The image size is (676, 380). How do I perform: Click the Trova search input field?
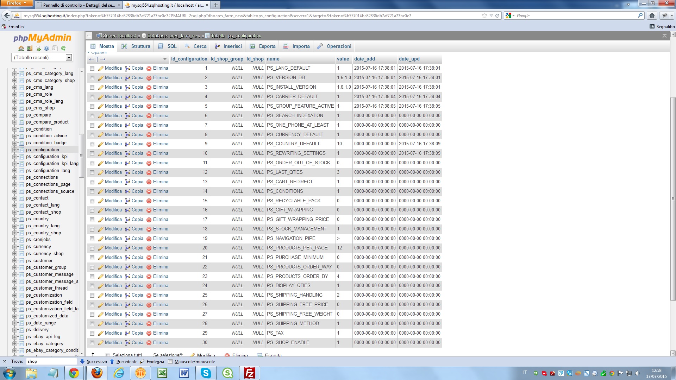[x=51, y=361]
